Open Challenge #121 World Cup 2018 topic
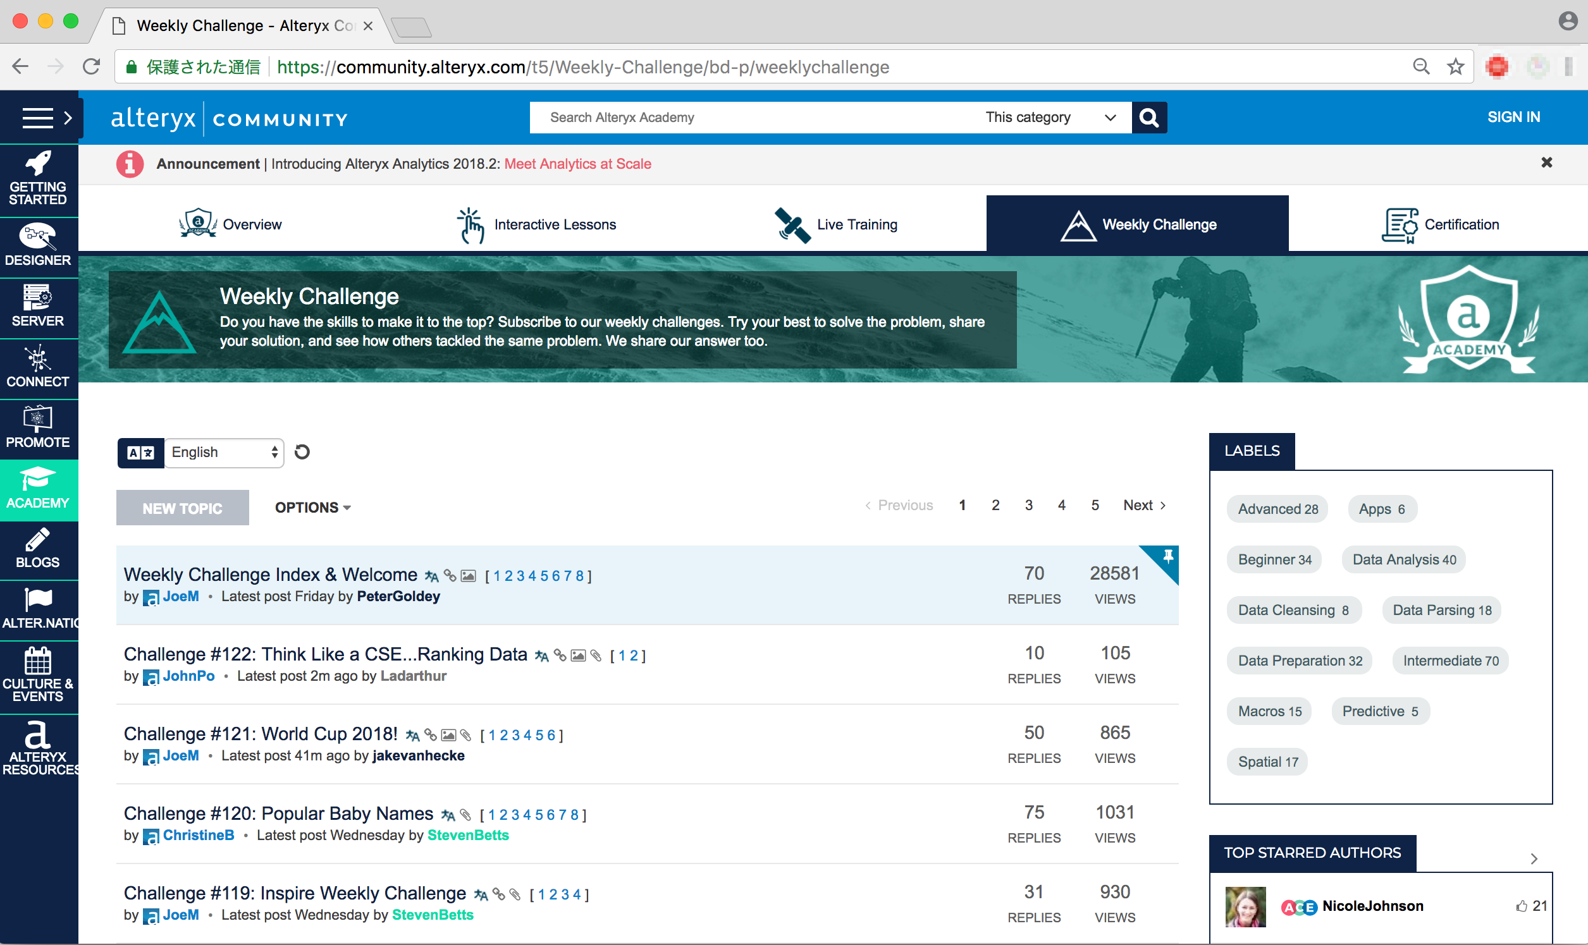Screen dimensions: 1588x945 [261, 734]
